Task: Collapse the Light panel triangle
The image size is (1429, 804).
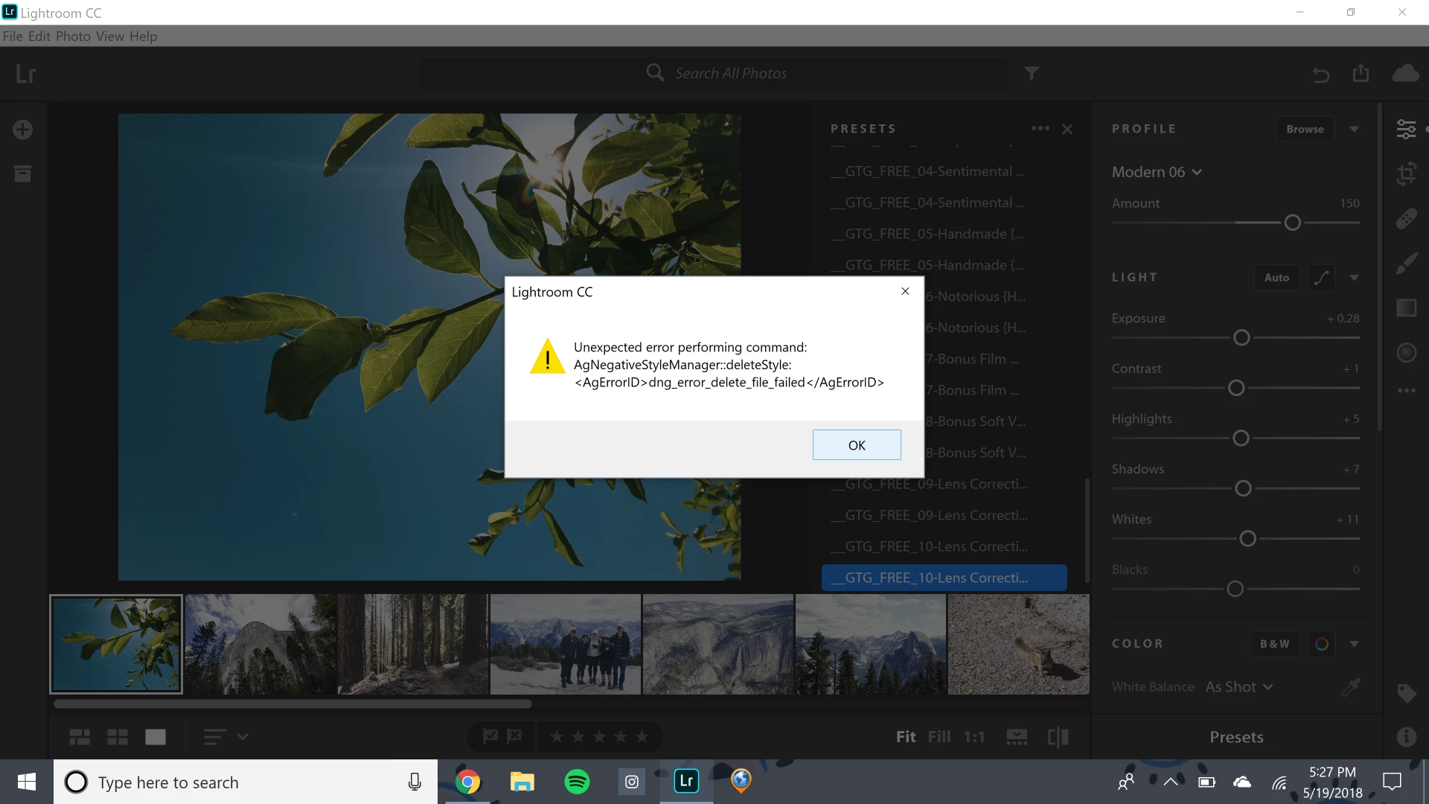Action: pyautogui.click(x=1354, y=278)
